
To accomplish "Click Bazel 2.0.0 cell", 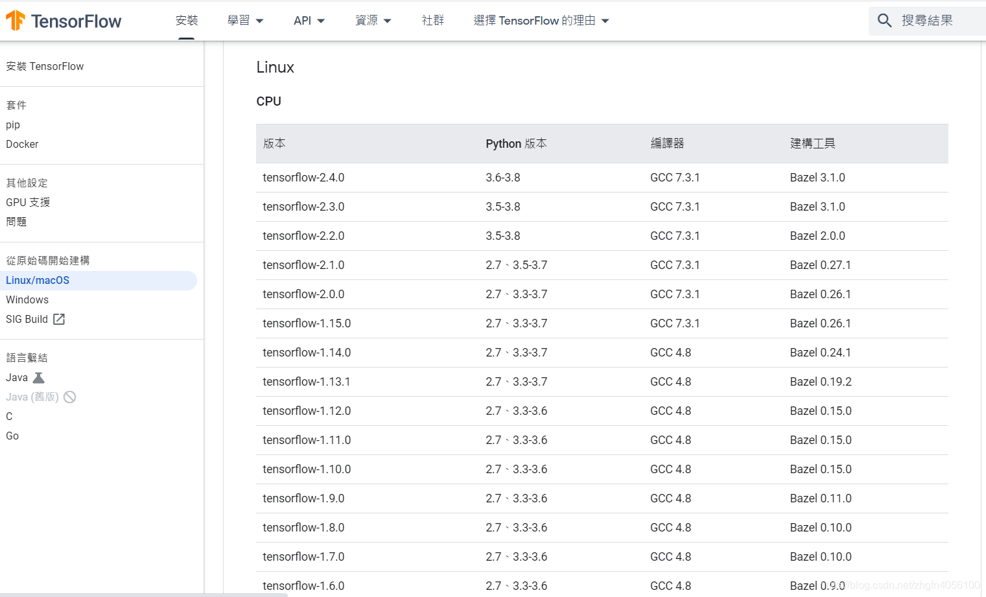I will (x=817, y=236).
